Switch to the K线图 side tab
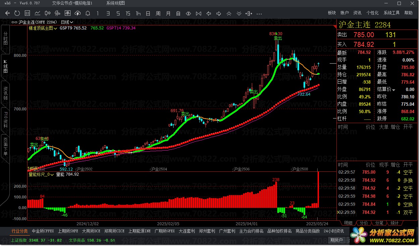Viewport: 420px width, 246px height. (x=5, y=67)
